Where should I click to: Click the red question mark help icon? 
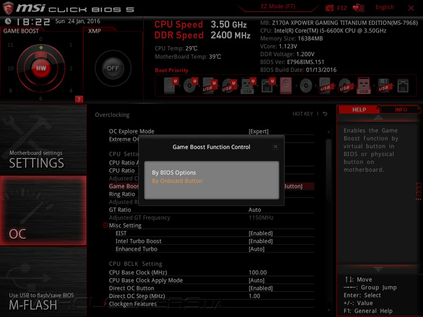point(79,99)
